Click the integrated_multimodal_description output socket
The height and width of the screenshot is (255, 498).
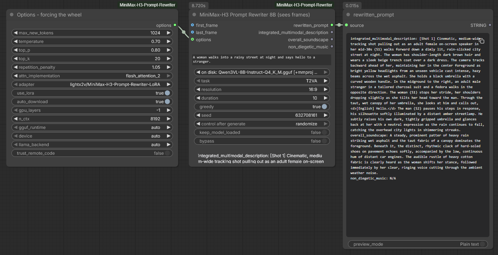click(332, 32)
